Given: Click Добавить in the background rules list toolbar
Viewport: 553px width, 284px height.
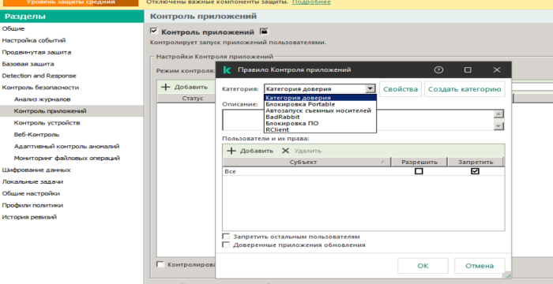Looking at the screenshot, I should (184, 87).
